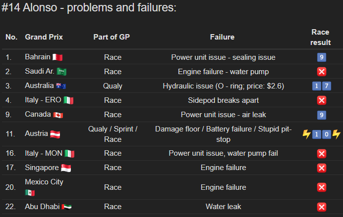This screenshot has height=217, width=343.
Task: Click the Mexico City flag icon
Action: pos(30,192)
